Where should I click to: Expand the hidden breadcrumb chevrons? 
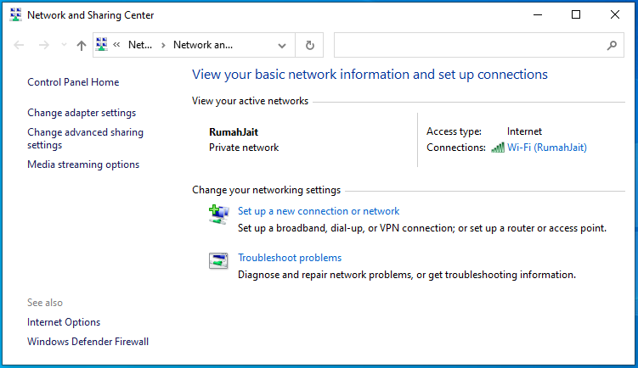click(x=117, y=46)
